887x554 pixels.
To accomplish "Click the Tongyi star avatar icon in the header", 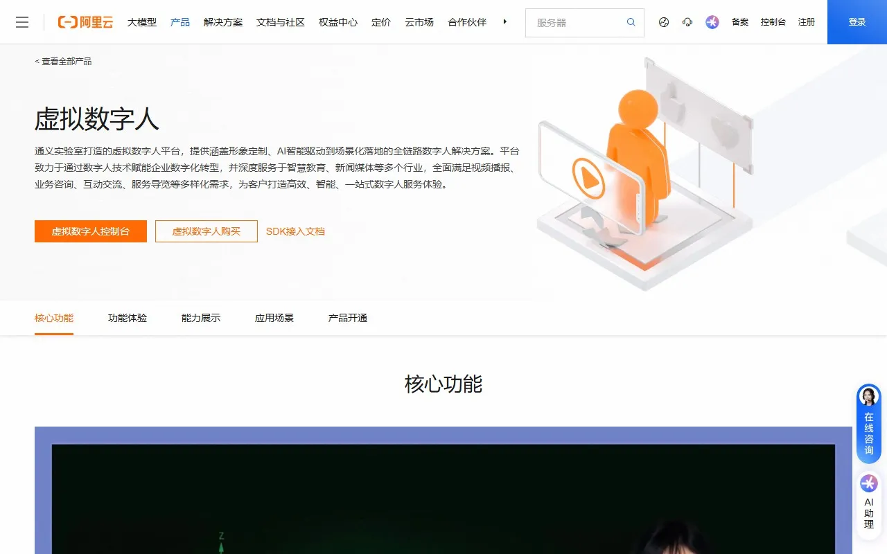I will pos(712,22).
